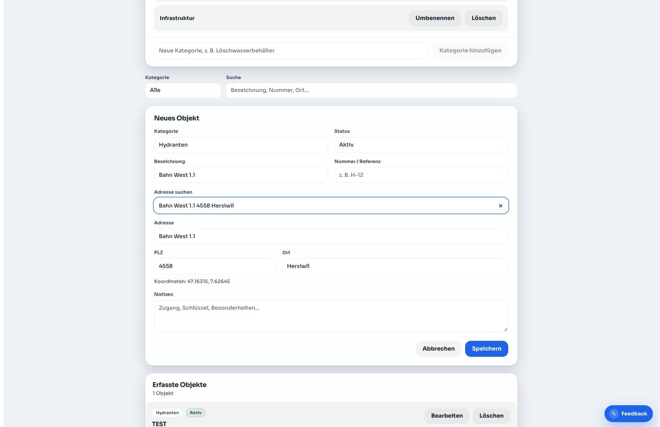Edit the Bezeichnung field Bahn West 1.1
The image size is (660, 427).
click(241, 175)
